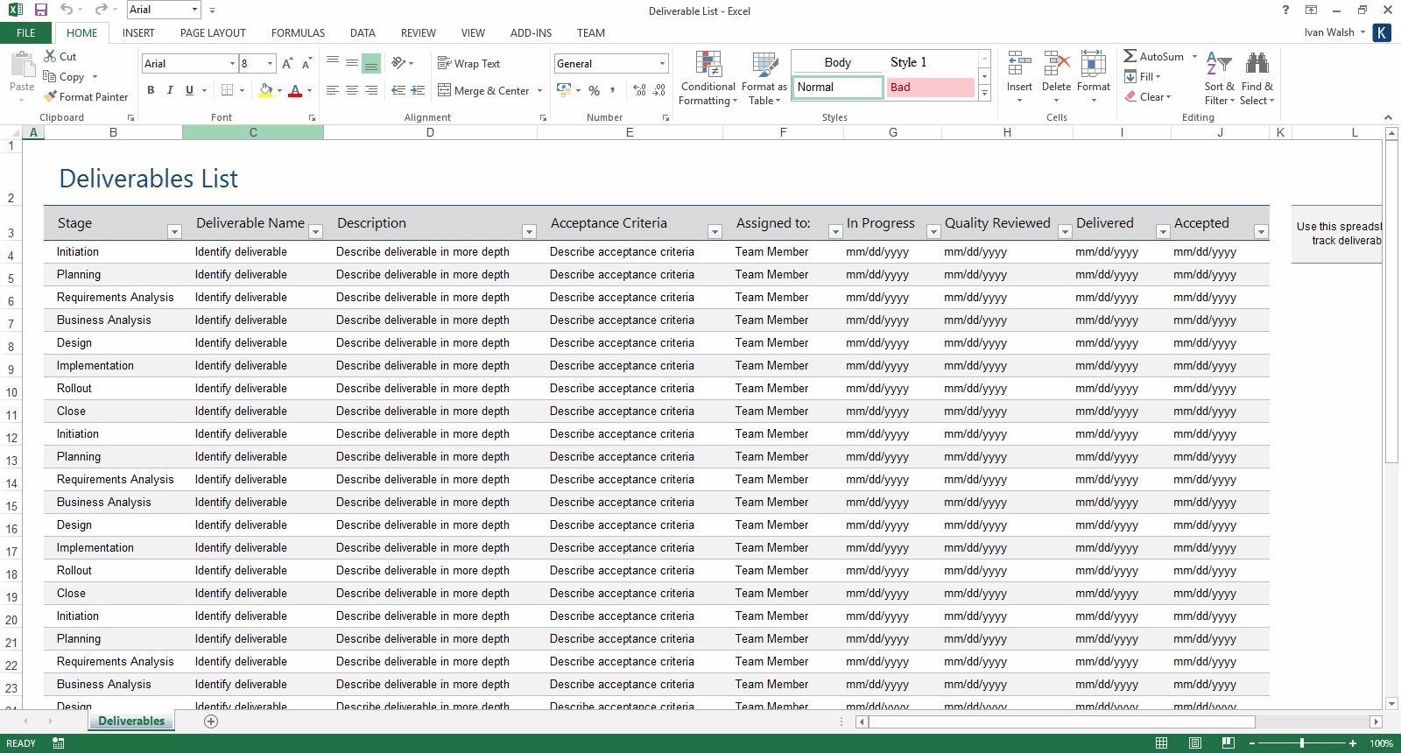Increase font size with the large A icon

click(x=287, y=64)
